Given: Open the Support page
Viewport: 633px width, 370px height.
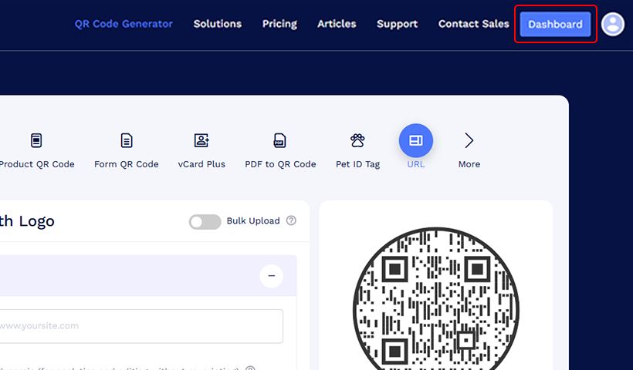Looking at the screenshot, I should pos(397,24).
